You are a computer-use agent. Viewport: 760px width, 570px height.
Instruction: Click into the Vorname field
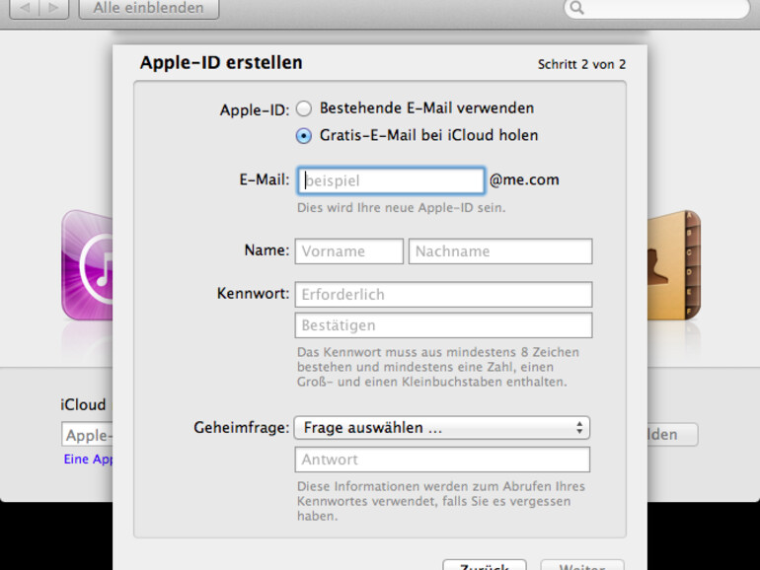(349, 250)
